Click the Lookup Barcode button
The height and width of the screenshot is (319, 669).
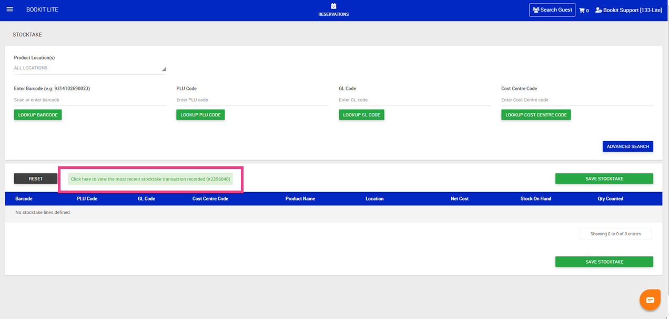coord(38,115)
